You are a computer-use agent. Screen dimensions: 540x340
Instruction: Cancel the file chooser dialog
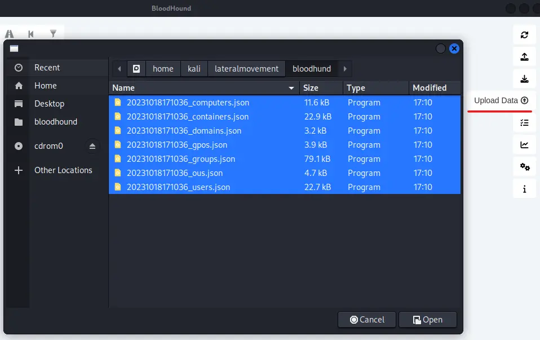point(367,320)
